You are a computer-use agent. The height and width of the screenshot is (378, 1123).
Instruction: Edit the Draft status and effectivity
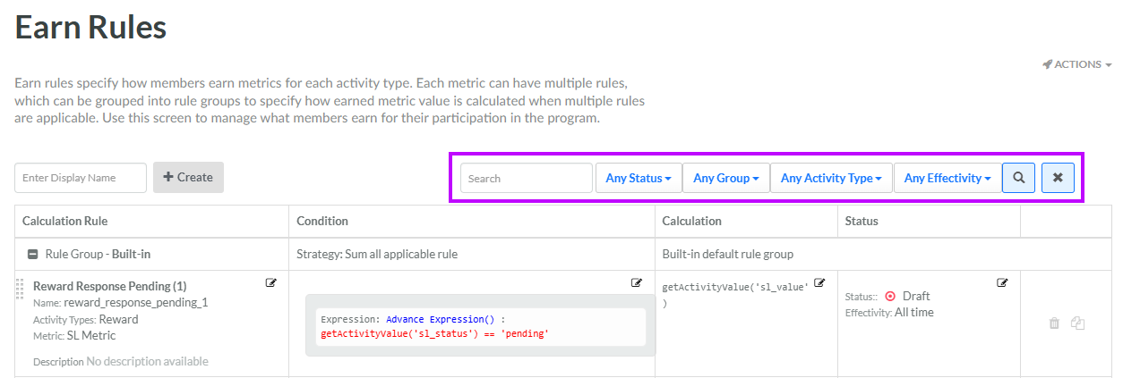(x=1002, y=282)
